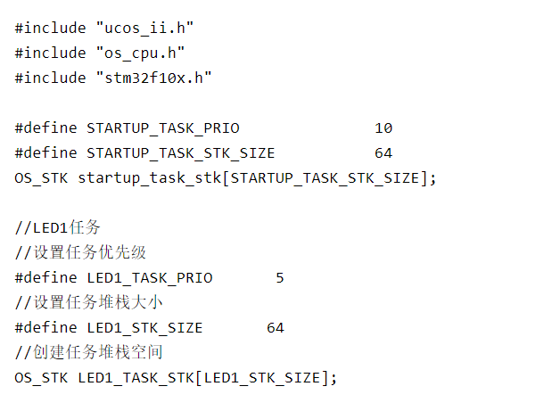
Task: Click the STARTUP_TASK_PRIO macro name
Action: (x=163, y=128)
